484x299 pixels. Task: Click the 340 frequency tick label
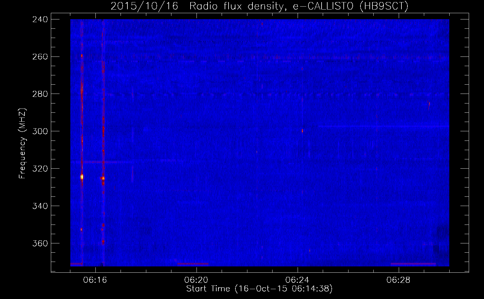tap(40, 206)
